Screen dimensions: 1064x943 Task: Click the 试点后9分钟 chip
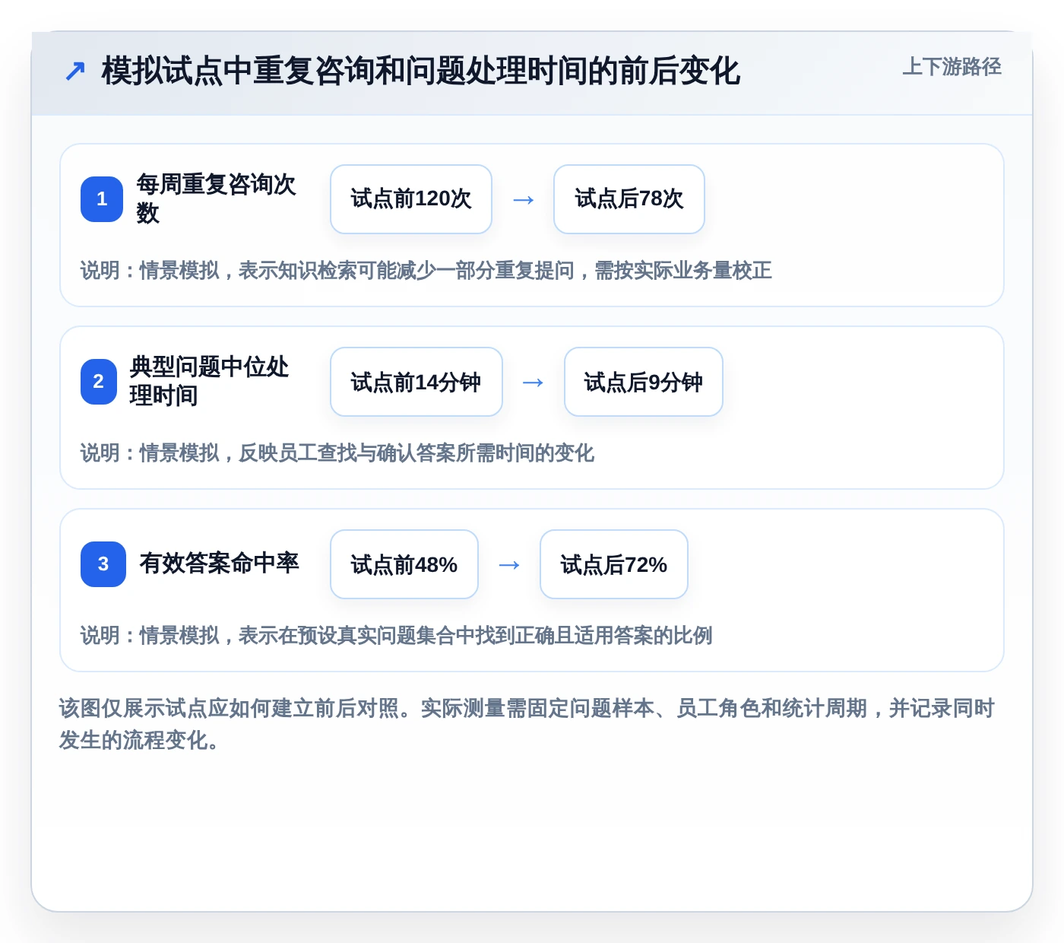tap(644, 382)
